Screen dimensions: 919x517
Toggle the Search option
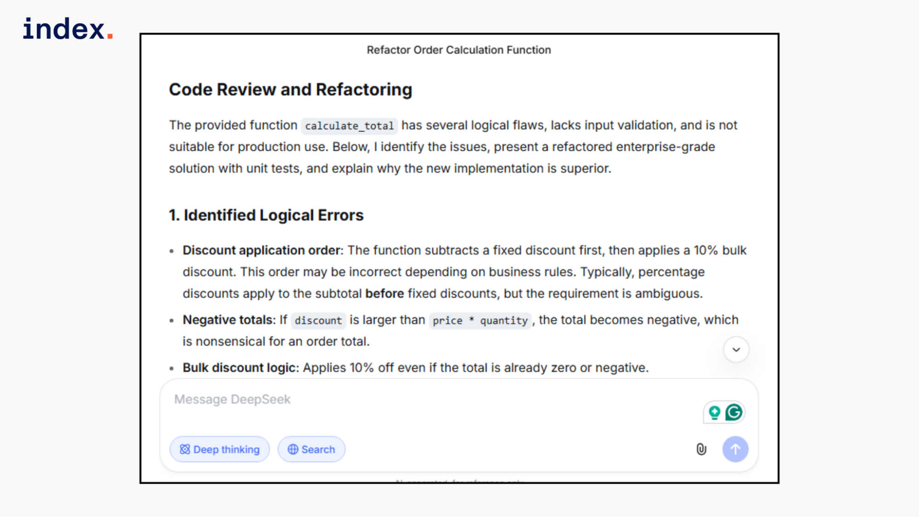pyautogui.click(x=311, y=449)
